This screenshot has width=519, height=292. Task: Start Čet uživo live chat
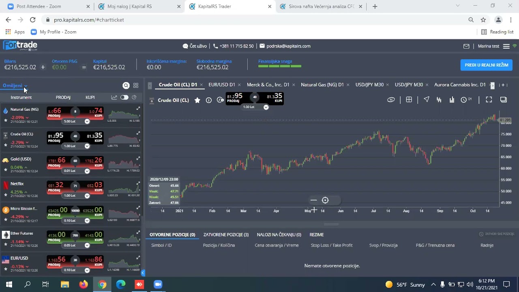coord(195,46)
